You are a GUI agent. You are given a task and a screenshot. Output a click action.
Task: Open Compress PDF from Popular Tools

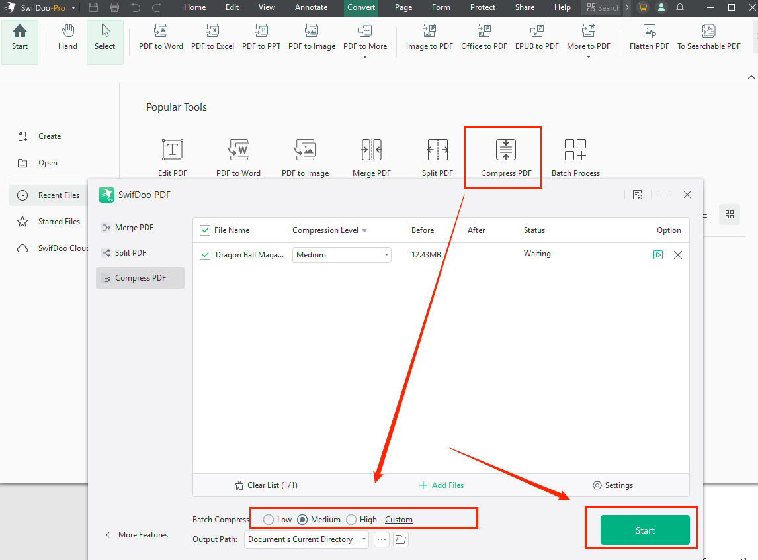[506, 158]
